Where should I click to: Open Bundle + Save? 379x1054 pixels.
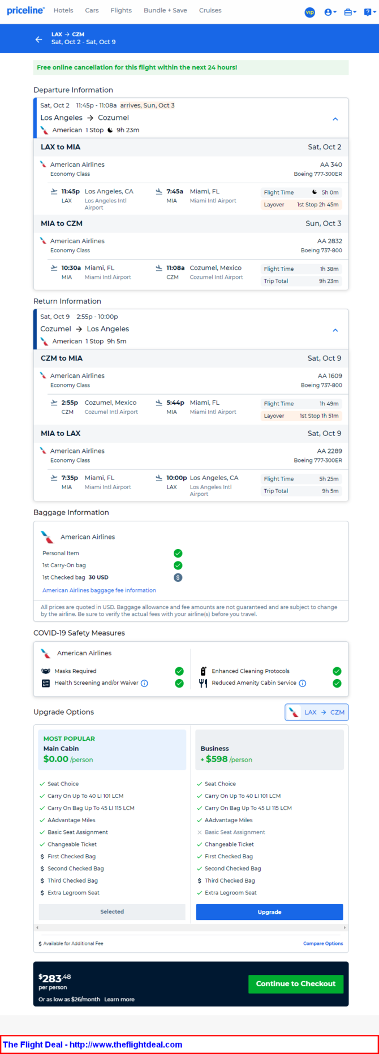tap(165, 10)
